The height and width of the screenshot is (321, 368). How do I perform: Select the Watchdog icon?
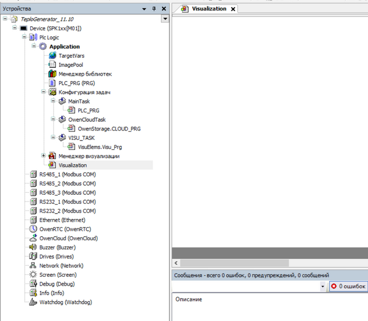click(33, 302)
